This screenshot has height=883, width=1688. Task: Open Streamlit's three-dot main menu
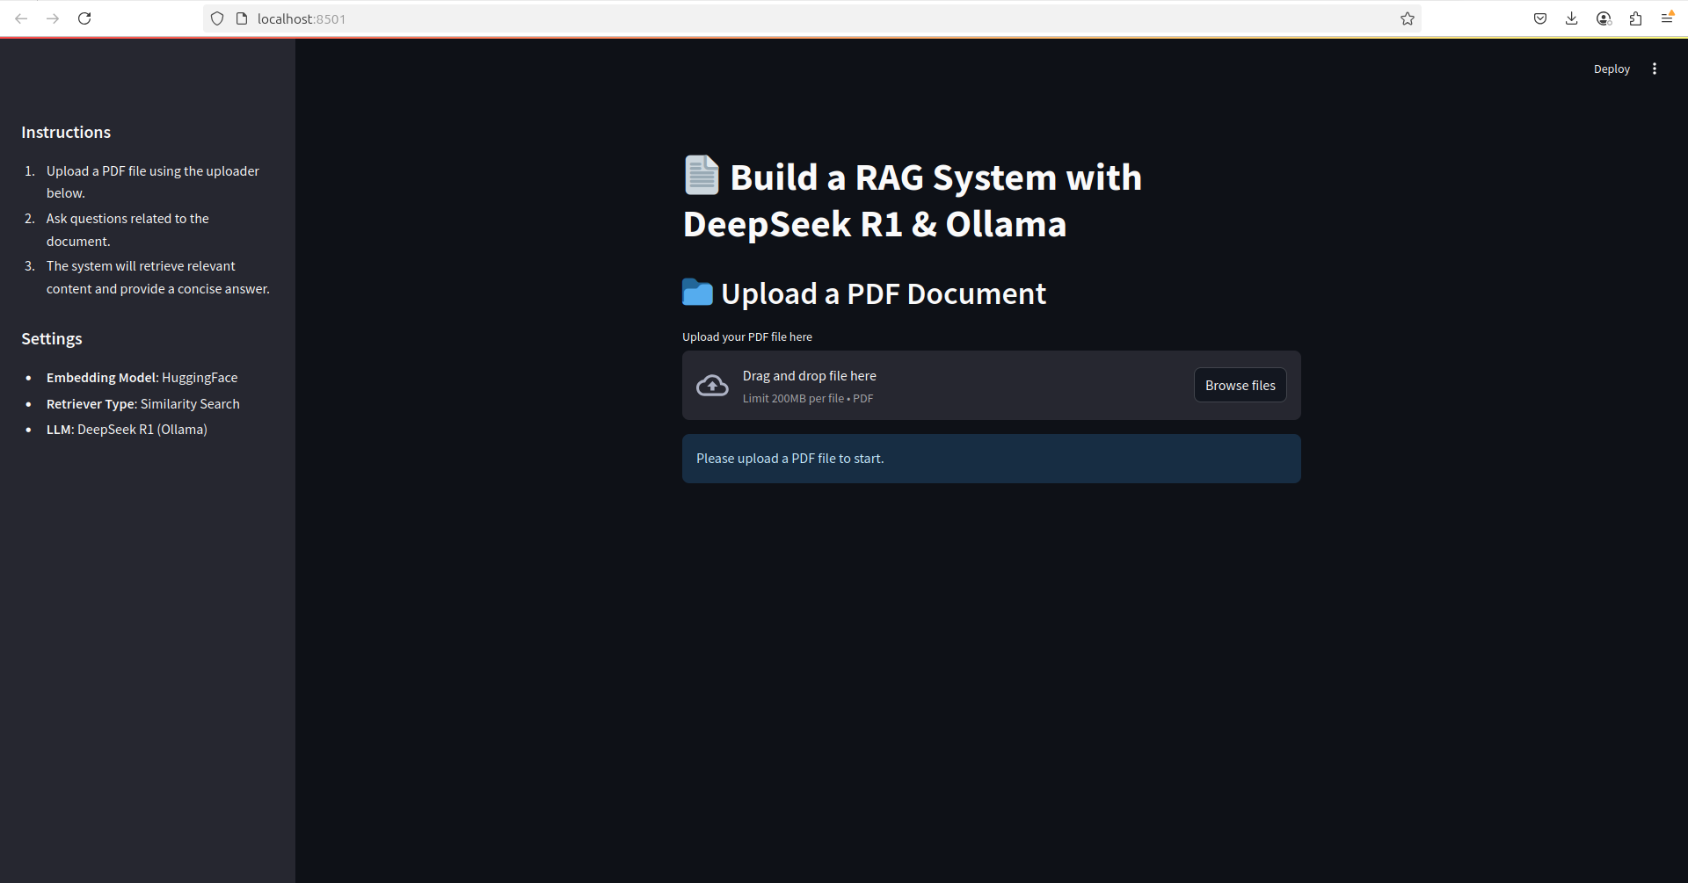tap(1655, 69)
